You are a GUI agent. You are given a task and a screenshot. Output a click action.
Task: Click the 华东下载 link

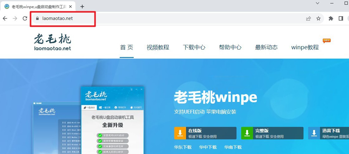tap(183, 147)
